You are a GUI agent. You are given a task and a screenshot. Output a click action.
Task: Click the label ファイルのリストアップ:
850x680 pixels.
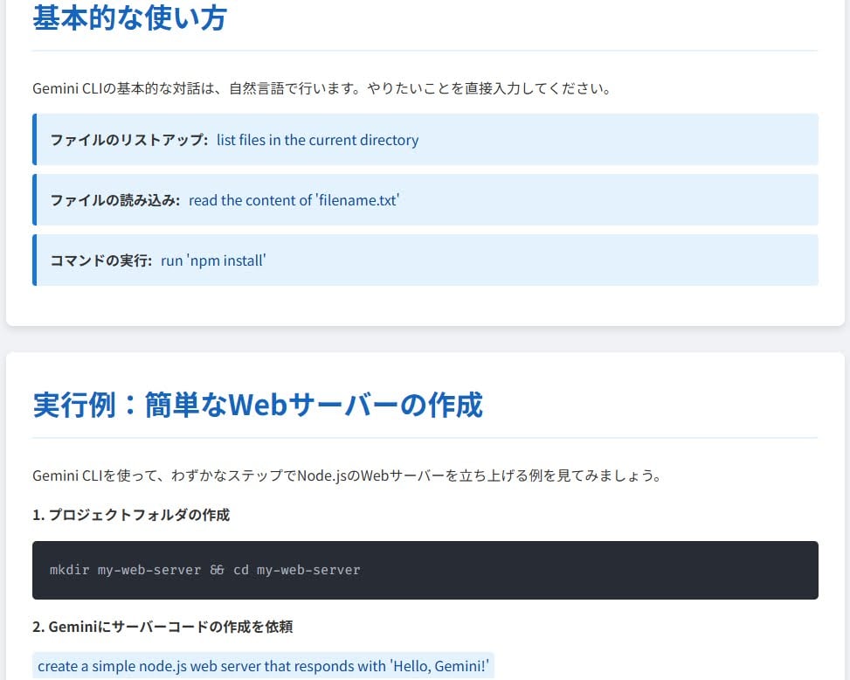129,140
